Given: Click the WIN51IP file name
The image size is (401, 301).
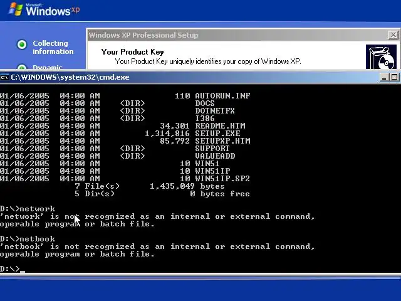Looking at the screenshot, I should point(212,171).
